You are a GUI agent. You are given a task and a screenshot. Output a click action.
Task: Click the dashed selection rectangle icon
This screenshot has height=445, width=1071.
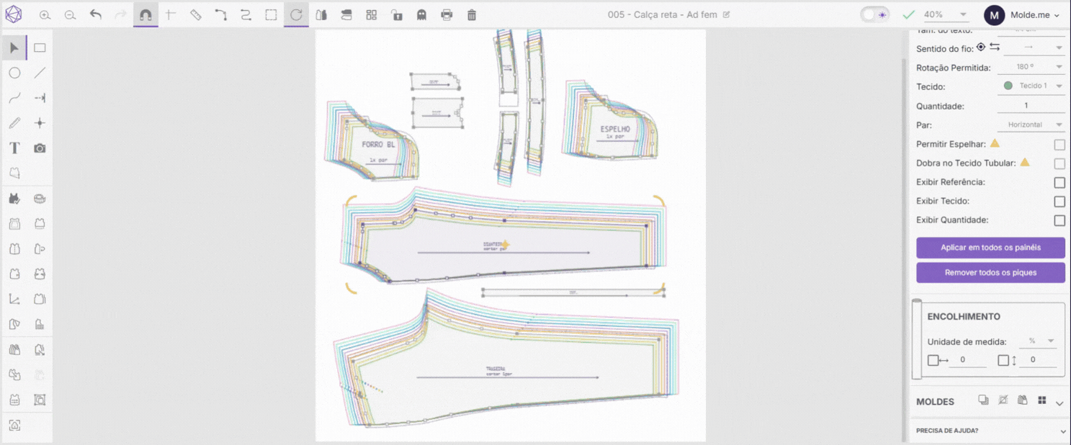pos(271,14)
